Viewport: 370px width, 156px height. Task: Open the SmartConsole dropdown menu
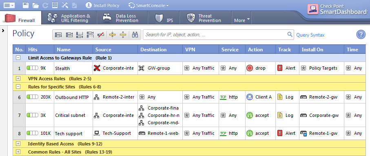click(x=148, y=5)
